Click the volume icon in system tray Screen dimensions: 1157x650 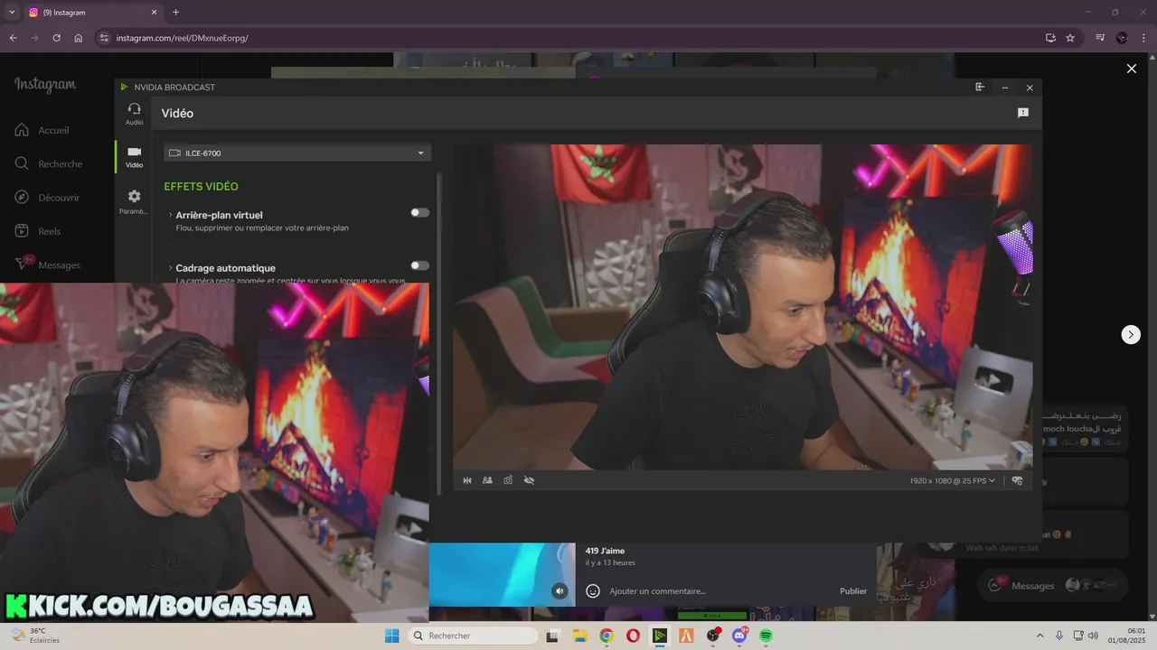(1093, 636)
